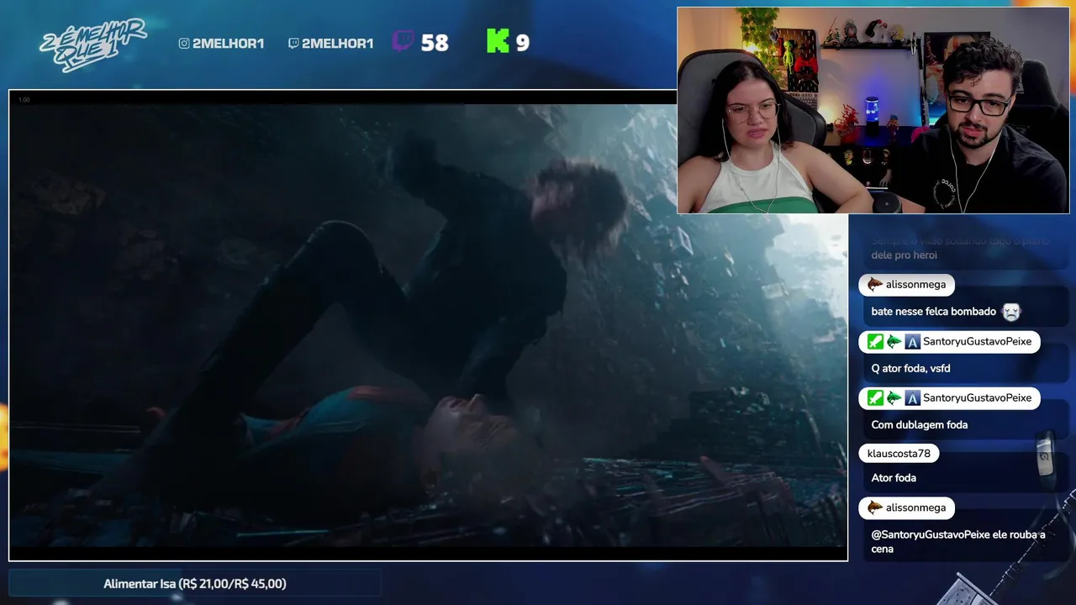
Task: Click username klauscosta78 in chat
Action: point(899,454)
